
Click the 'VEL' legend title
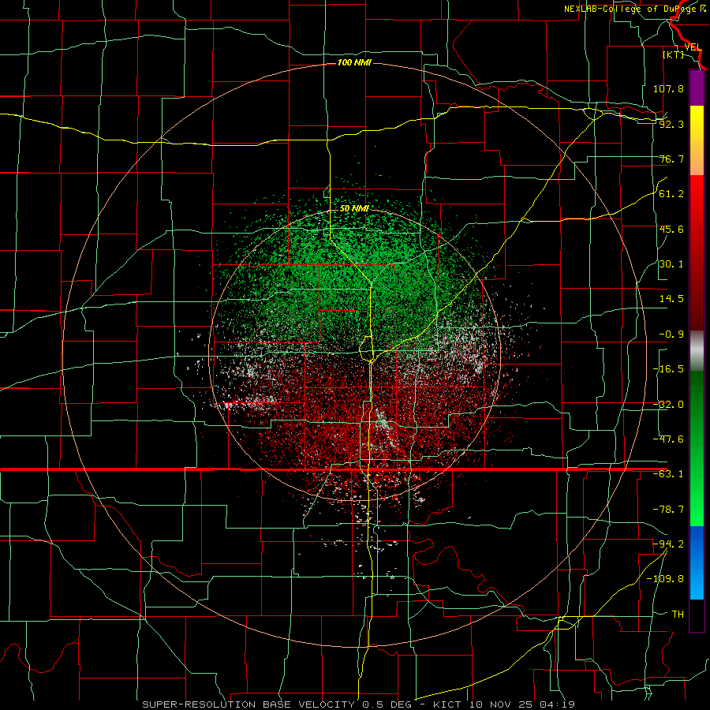click(693, 47)
